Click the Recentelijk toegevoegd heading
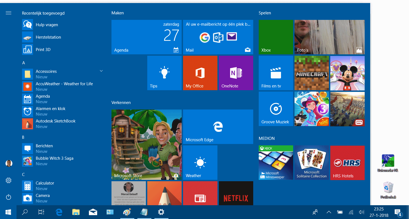The width and height of the screenshot is (409, 219). pos(43,13)
